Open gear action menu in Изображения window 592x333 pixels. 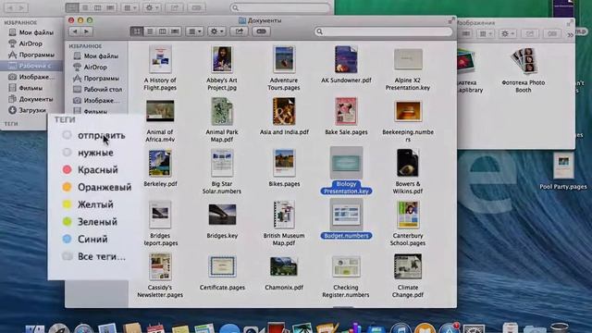[507, 33]
